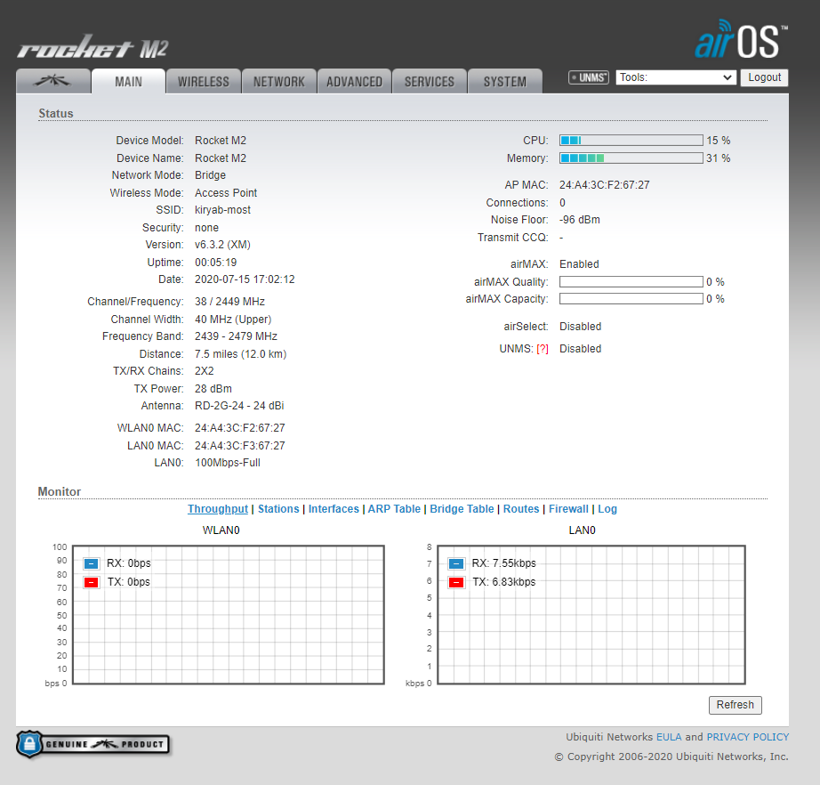820x785 pixels.
Task: Click AP MAC value 24:A4:3C:F2:67:27
Action: 605,185
